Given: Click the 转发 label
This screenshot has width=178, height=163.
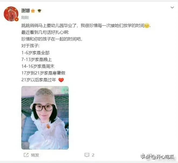Looking at the screenshot, I should pos(35,155).
